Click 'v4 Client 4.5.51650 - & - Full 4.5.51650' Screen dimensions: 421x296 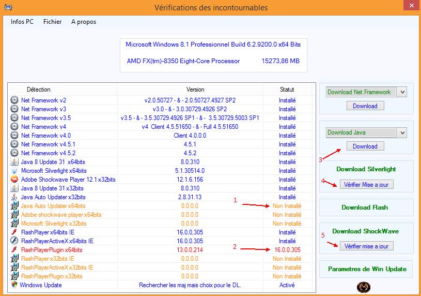point(190,127)
